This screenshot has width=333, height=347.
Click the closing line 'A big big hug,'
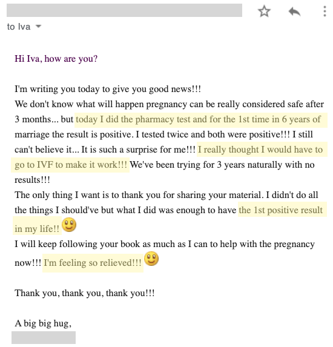(x=43, y=323)
